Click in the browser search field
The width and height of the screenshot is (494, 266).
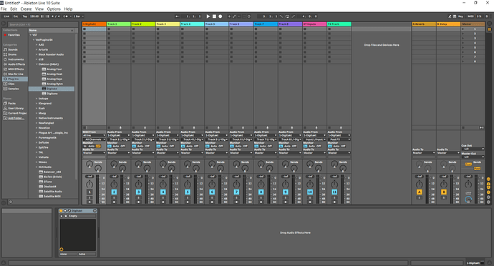pyautogui.click(x=42, y=24)
